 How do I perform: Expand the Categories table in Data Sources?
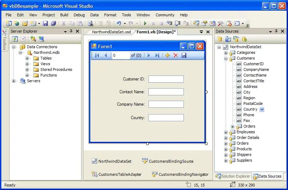pyautogui.click(x=226, y=53)
